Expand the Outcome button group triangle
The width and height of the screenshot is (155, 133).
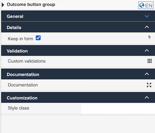click(x=3, y=5)
